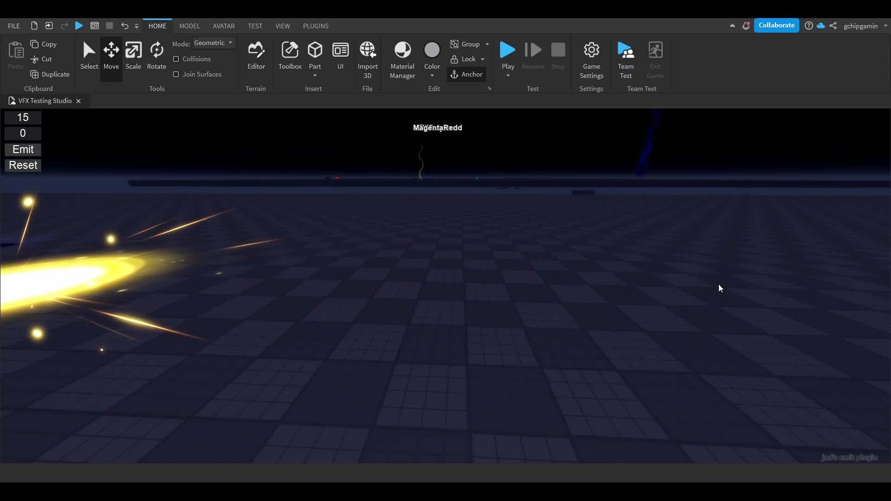Enable the Join Surfaces checkbox
The height and width of the screenshot is (501, 891).
pos(176,74)
